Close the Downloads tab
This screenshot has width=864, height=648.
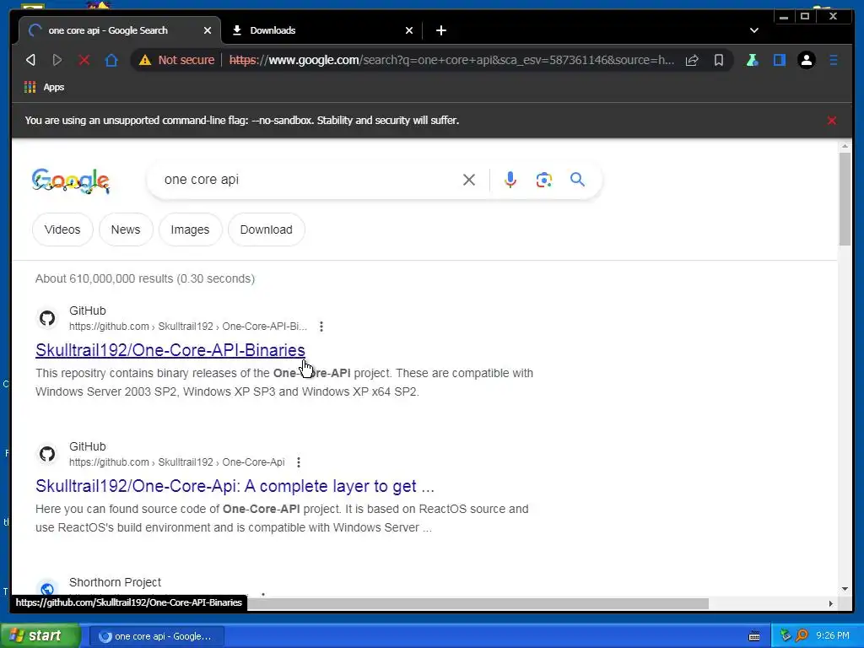click(409, 30)
